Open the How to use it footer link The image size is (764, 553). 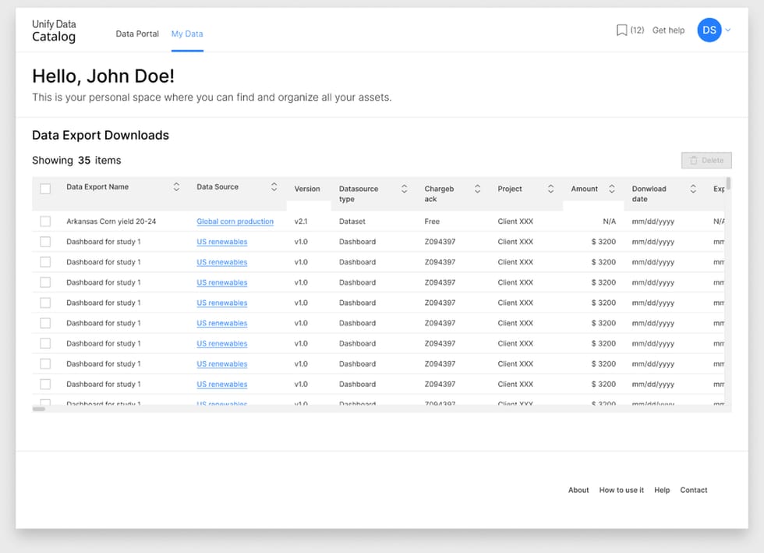tap(621, 490)
